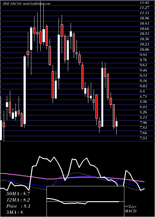Click the 10.06 price axis label
Viewport: 155px width, 217px height.
144,50
